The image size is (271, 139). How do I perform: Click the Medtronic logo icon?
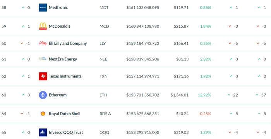[43, 8]
